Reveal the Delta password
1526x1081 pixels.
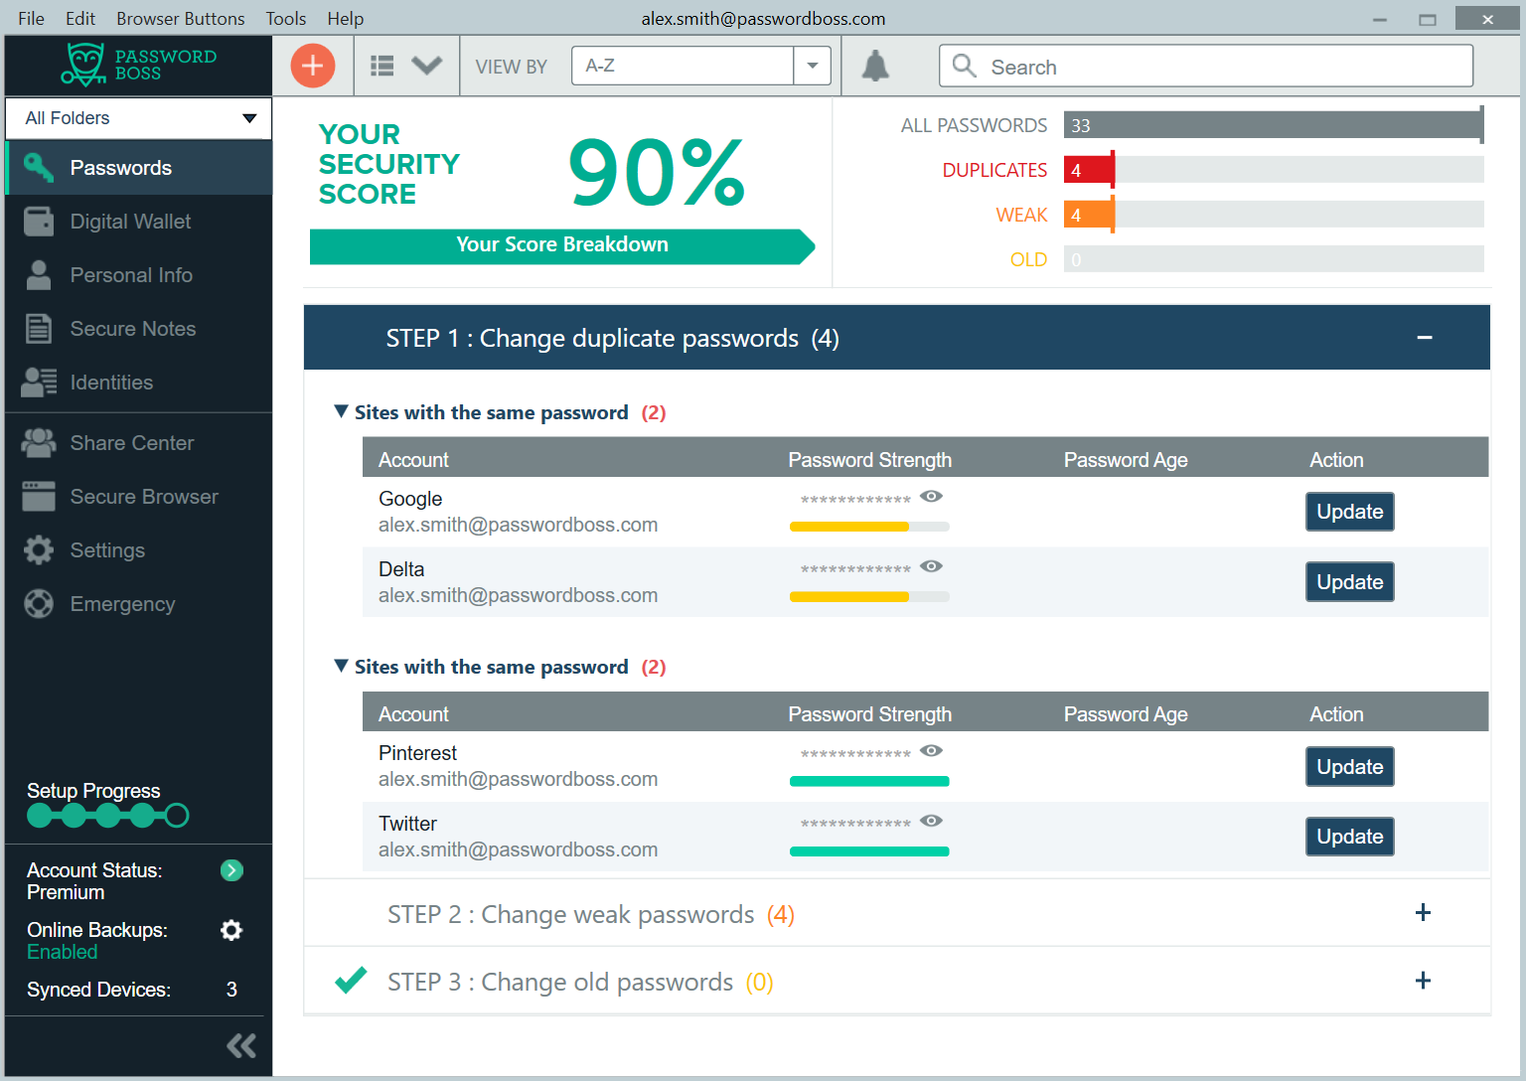pos(931,566)
